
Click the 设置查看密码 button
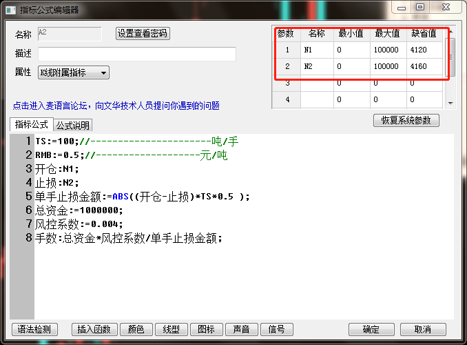pos(143,33)
